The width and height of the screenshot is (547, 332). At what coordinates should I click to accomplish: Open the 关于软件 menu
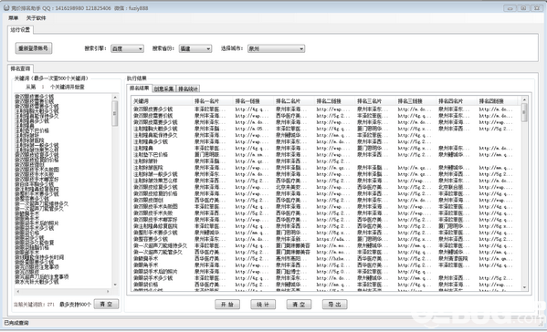click(36, 18)
